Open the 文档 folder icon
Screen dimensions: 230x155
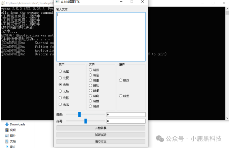pos(7,142)
